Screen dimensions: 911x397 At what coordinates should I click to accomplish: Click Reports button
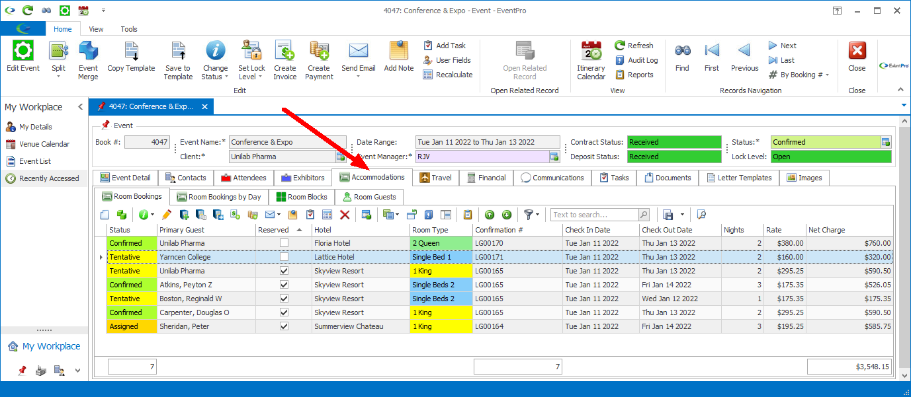(634, 75)
